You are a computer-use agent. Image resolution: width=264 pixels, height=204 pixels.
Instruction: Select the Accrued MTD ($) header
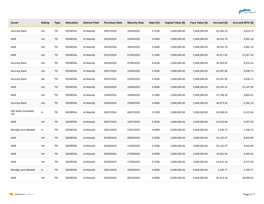coord(243,23)
